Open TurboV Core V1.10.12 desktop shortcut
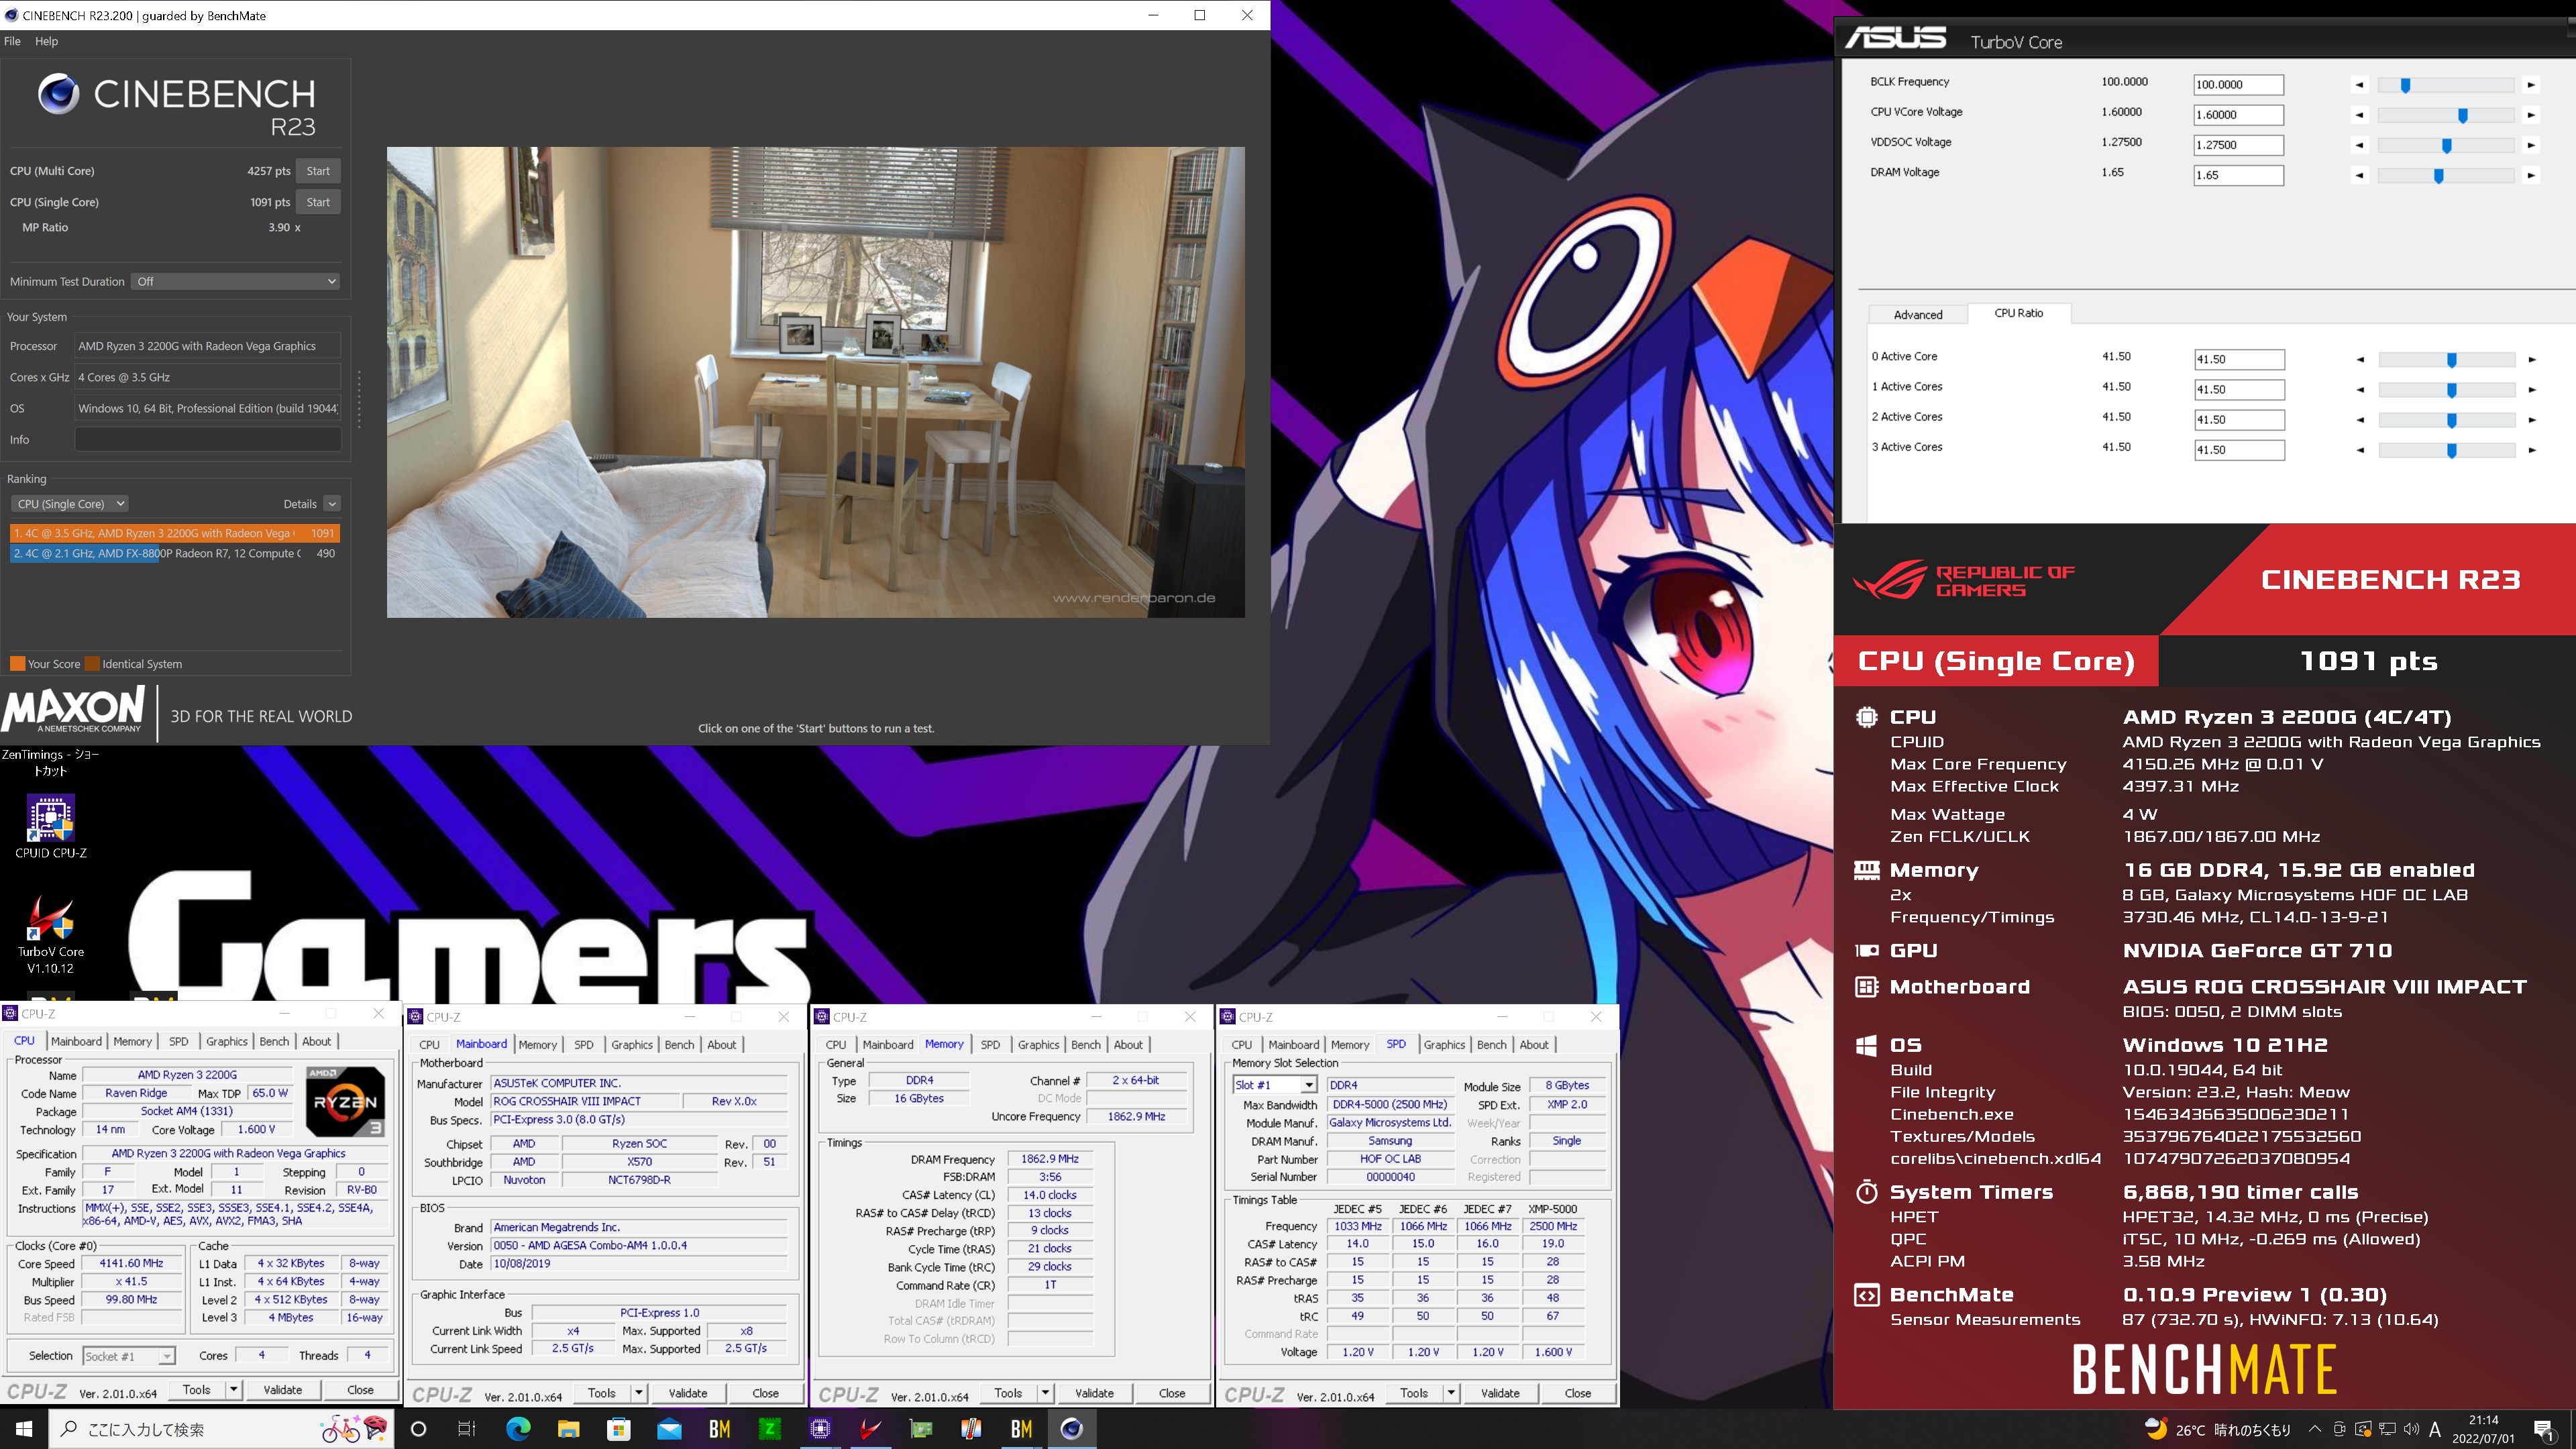This screenshot has width=2576, height=1449. pyautogui.click(x=51, y=935)
